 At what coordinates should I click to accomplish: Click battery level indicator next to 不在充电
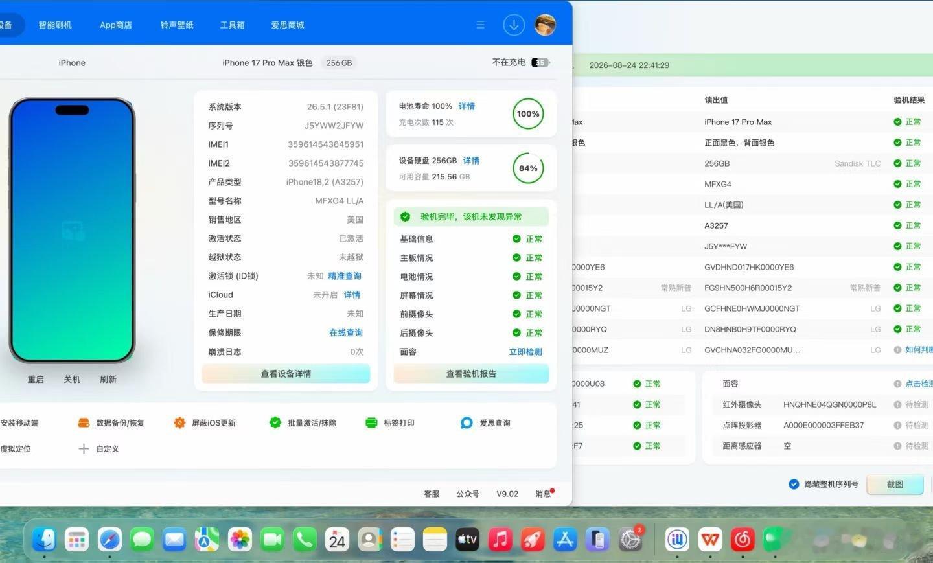(540, 63)
